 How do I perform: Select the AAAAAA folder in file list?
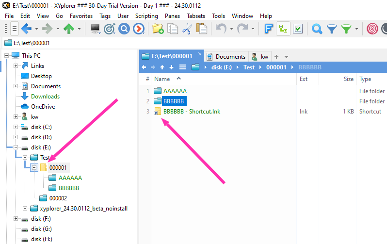click(x=175, y=91)
